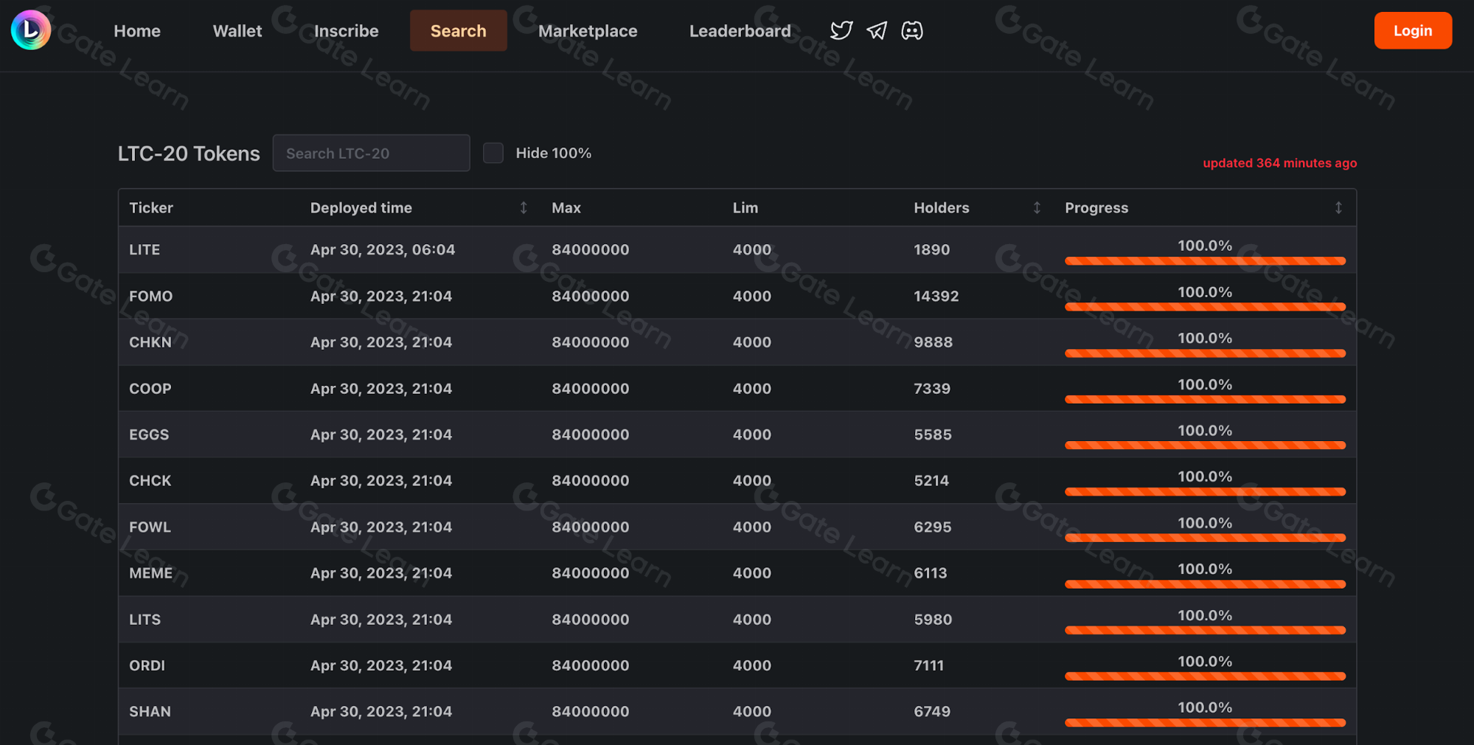Click the MEME ticker name

click(x=151, y=573)
